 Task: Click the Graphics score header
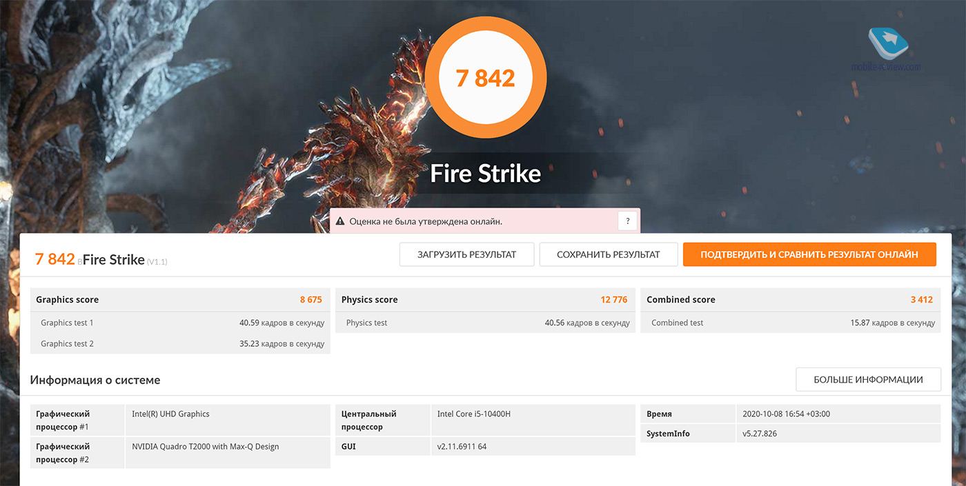68,300
